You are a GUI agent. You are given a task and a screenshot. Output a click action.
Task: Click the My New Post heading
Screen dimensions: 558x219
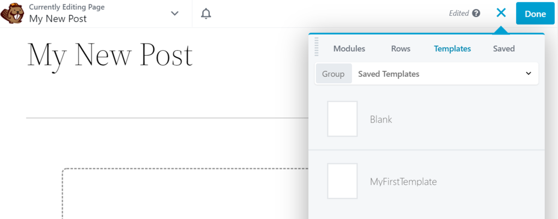pos(110,54)
